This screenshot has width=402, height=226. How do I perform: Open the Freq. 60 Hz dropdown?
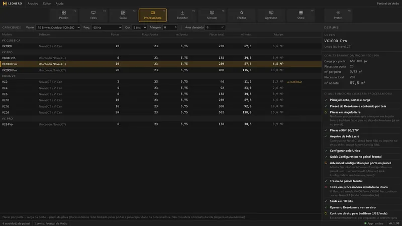coord(107,28)
